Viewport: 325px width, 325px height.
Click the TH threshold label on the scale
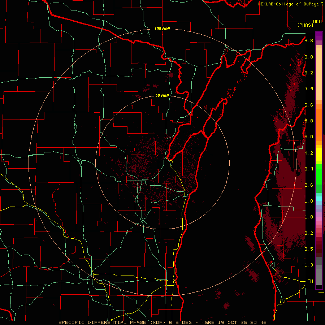click(310, 281)
